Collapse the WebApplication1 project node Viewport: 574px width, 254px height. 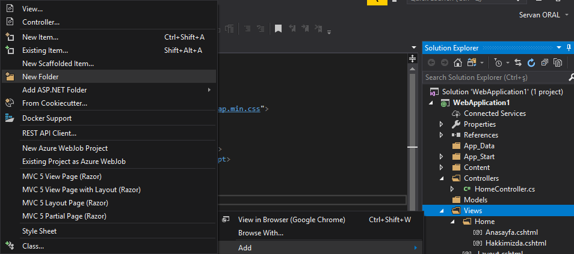[x=431, y=103]
